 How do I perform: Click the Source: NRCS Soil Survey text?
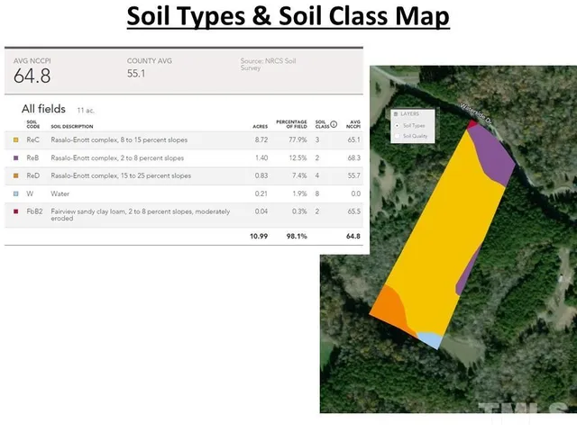pyautogui.click(x=270, y=64)
